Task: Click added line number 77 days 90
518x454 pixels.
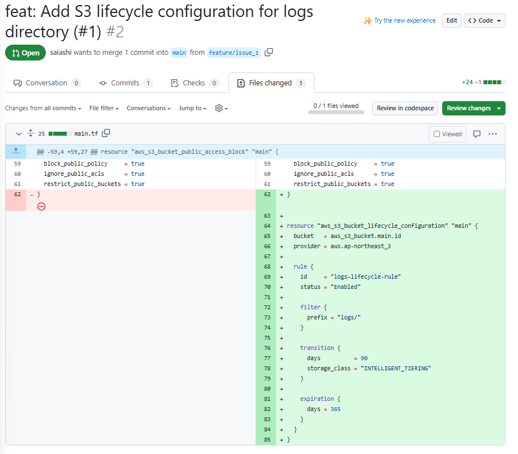Action: (267, 358)
